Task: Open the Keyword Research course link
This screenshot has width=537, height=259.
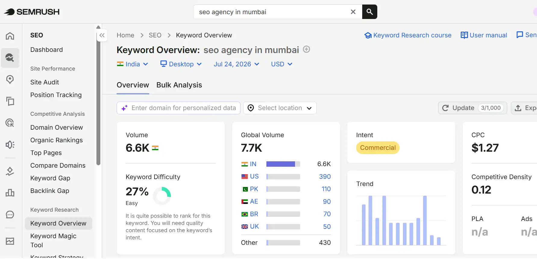Action: pyautogui.click(x=408, y=35)
